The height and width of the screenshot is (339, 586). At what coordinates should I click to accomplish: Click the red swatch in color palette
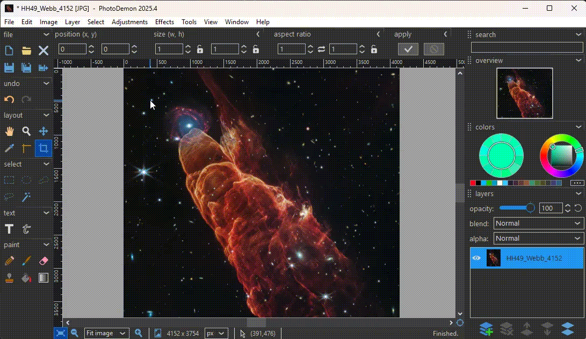pos(472,183)
